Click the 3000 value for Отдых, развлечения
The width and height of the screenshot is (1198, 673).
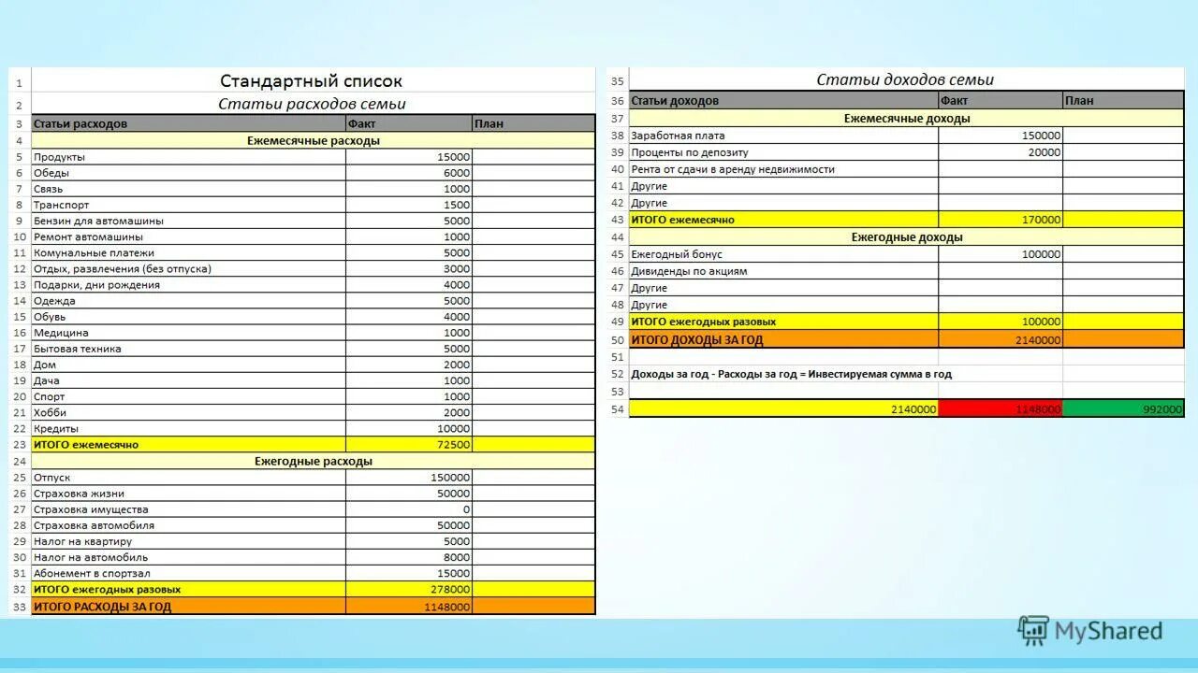pyautogui.click(x=409, y=268)
